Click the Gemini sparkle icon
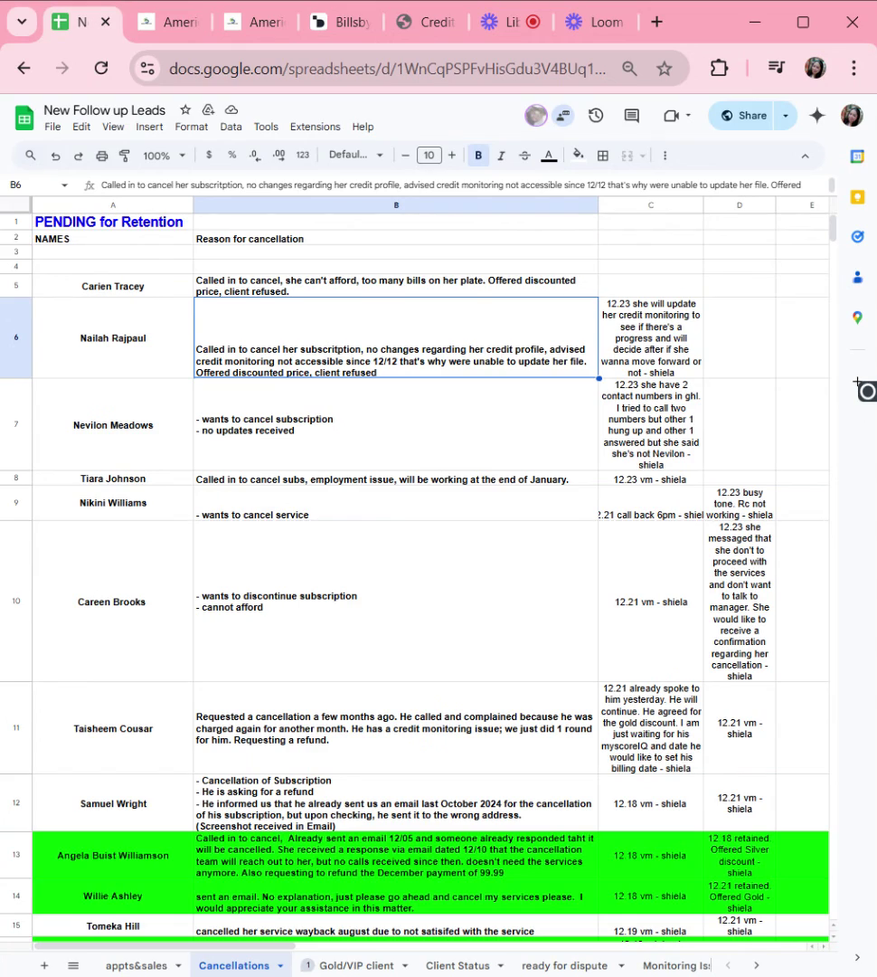This screenshot has width=877, height=977. [816, 115]
